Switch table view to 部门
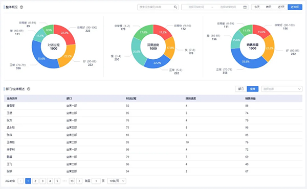307x189 pixels. coord(241,89)
